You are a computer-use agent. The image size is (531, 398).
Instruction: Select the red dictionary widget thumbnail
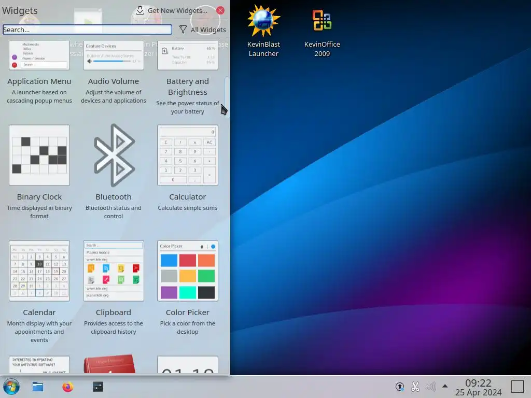[x=110, y=364]
